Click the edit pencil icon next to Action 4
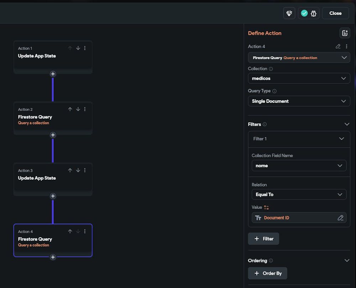This screenshot has height=288, width=356. tap(338, 46)
